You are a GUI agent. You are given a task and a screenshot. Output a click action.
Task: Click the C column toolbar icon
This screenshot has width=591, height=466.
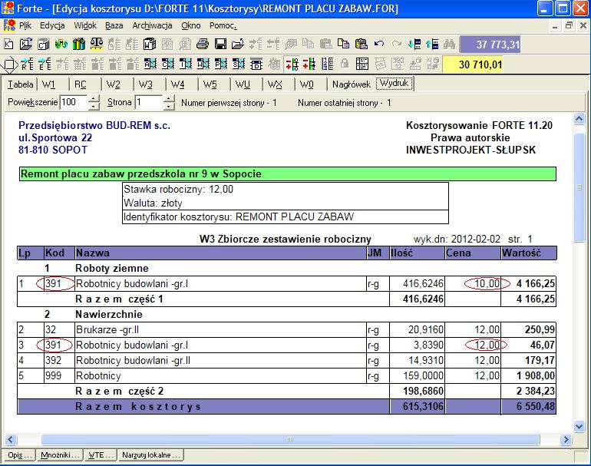tap(168, 64)
